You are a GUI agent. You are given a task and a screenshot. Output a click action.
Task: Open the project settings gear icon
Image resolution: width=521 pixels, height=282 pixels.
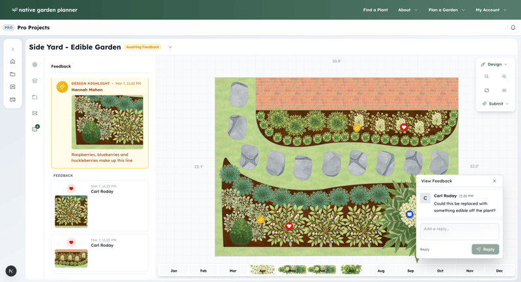click(35, 65)
